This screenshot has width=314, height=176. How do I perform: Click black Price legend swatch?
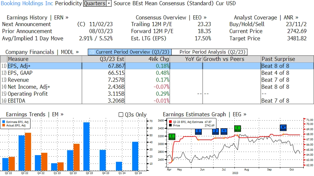coord(170,125)
